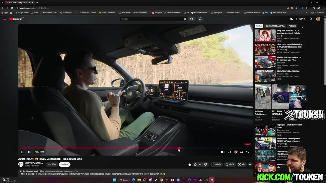Switch to theater mode

(241, 152)
